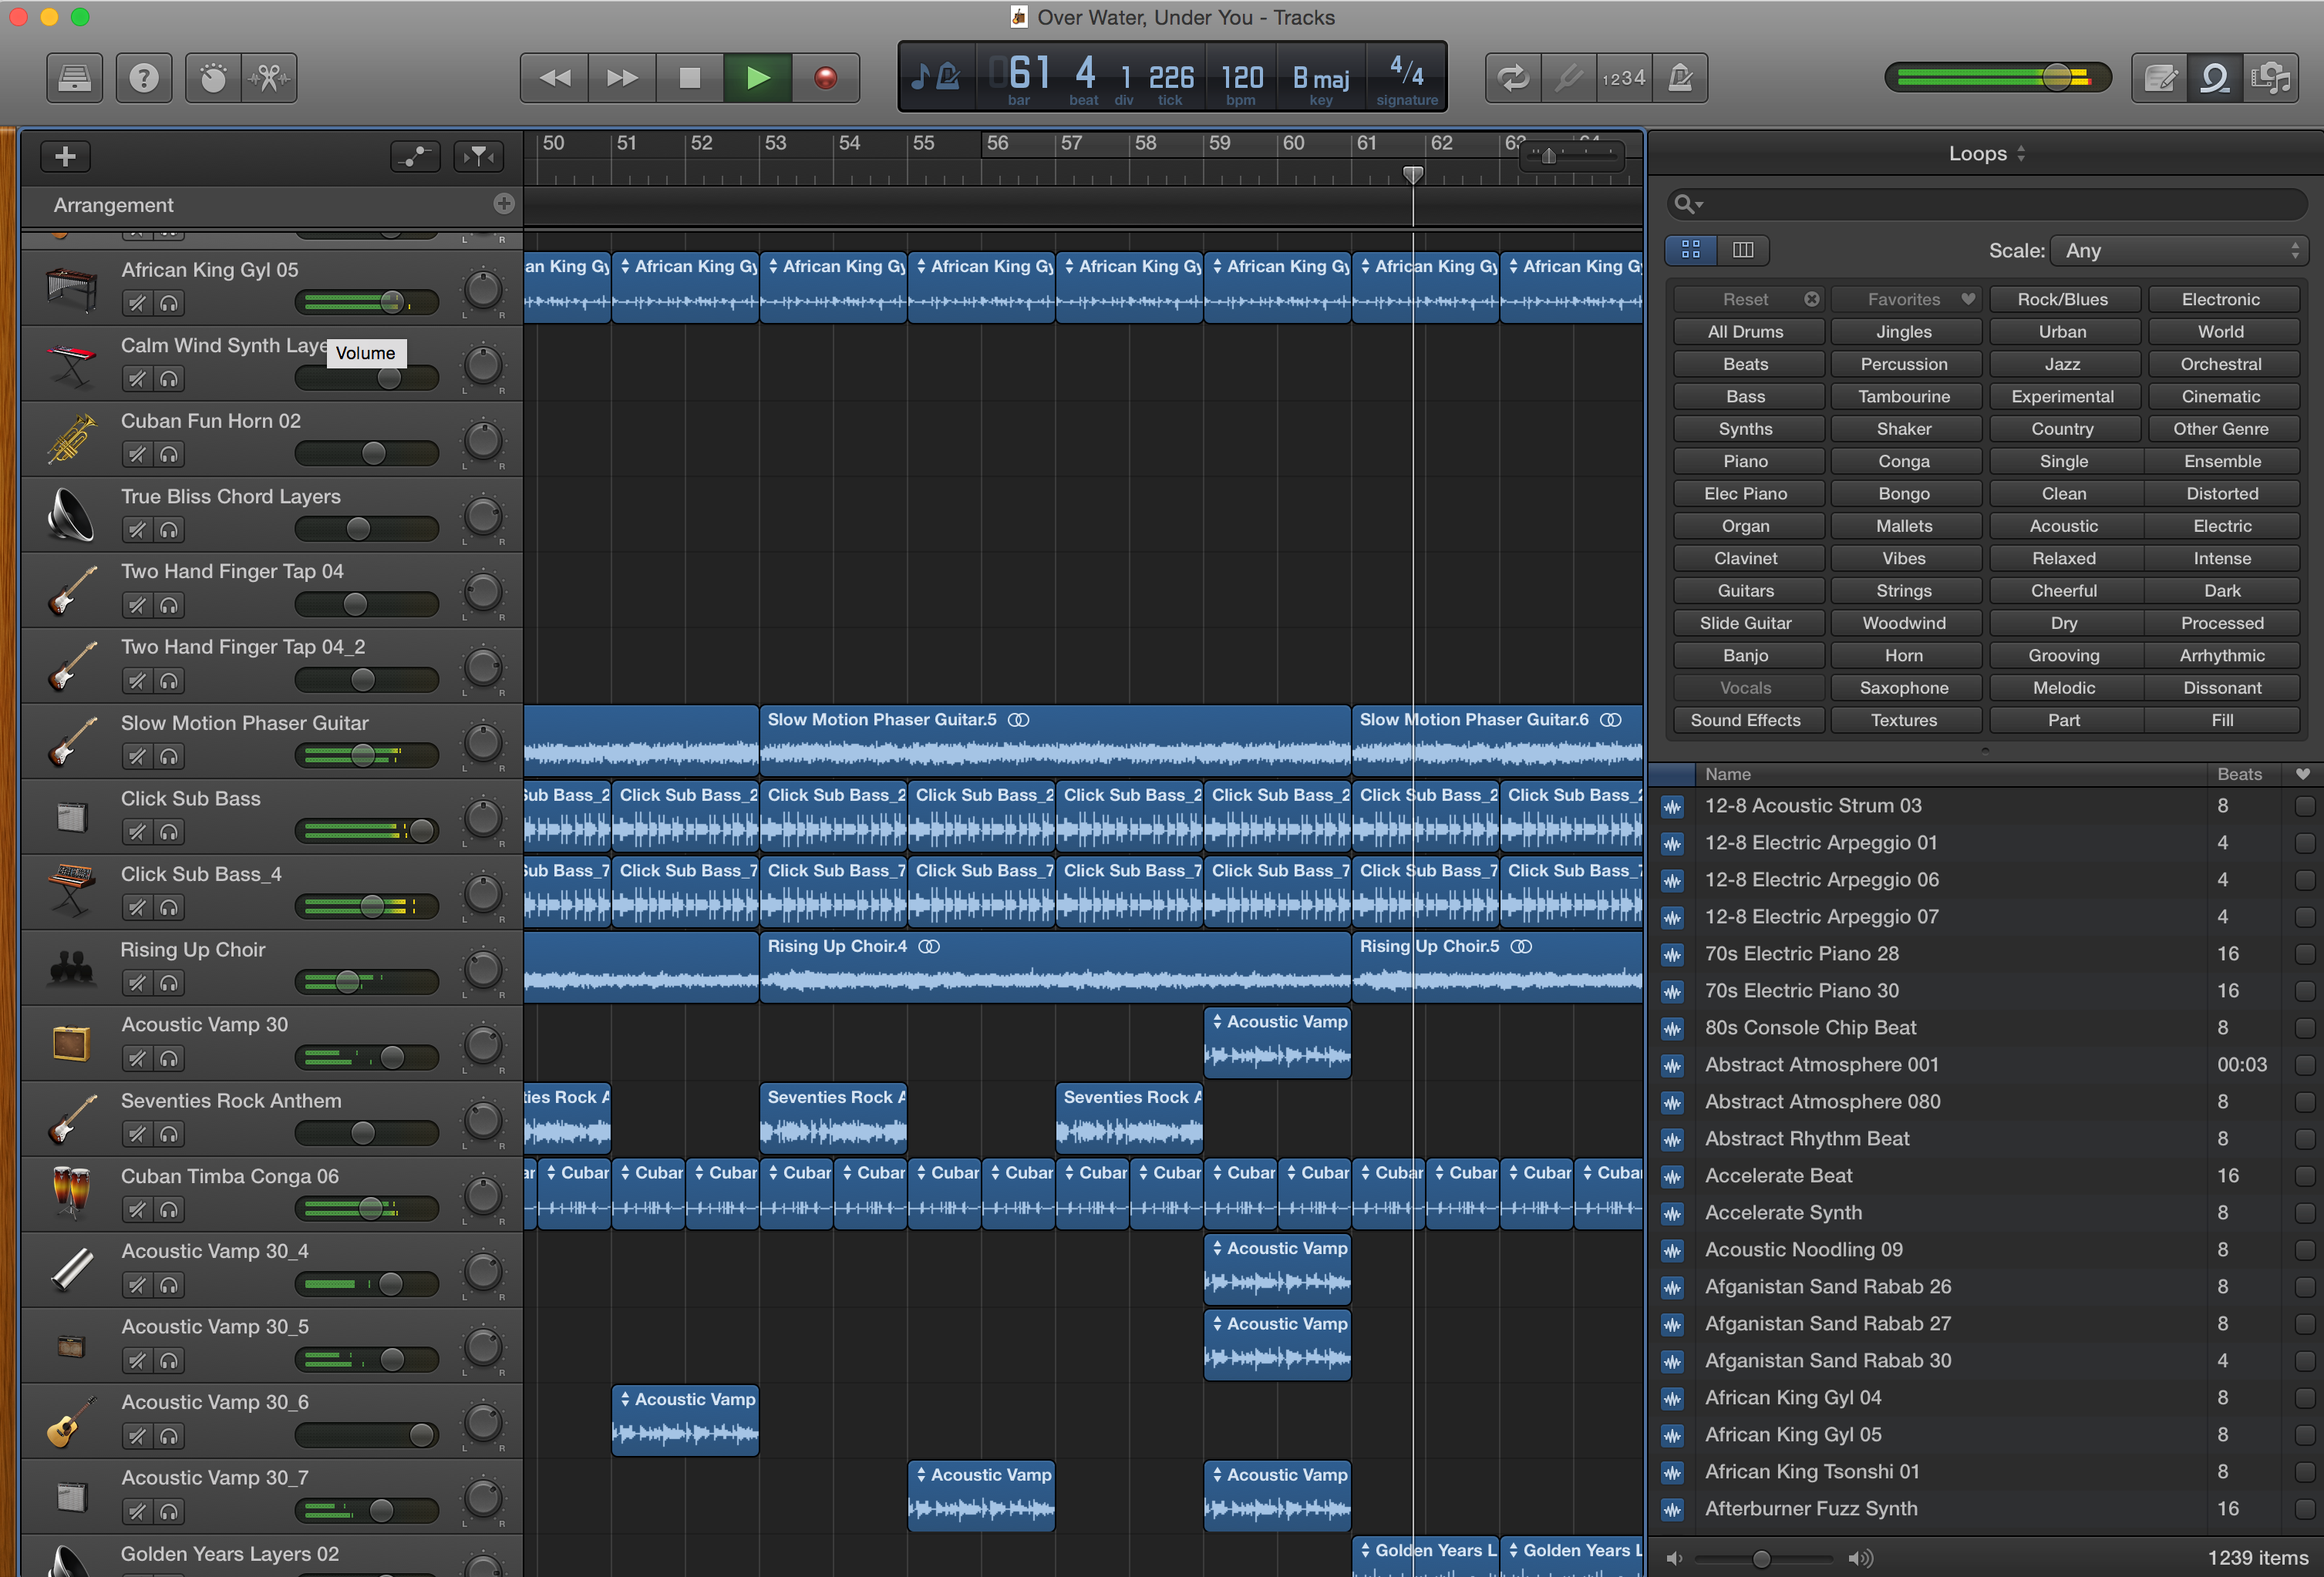Enable the 1234 count-in
Image resolution: width=2324 pixels, height=1577 pixels.
click(x=1625, y=77)
